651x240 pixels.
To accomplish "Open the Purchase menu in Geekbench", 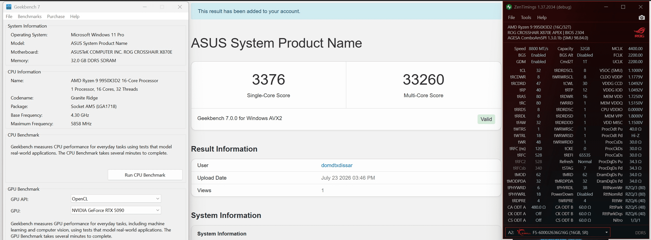I will [x=56, y=17].
